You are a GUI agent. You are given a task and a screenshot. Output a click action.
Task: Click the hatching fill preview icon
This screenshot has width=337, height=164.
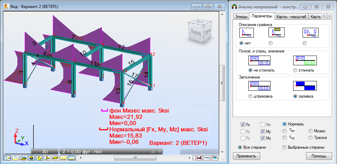click(259, 86)
